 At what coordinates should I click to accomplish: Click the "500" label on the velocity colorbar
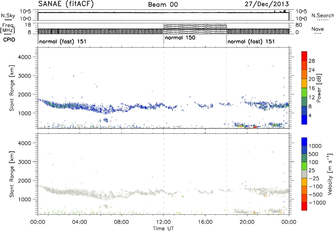click(314, 154)
